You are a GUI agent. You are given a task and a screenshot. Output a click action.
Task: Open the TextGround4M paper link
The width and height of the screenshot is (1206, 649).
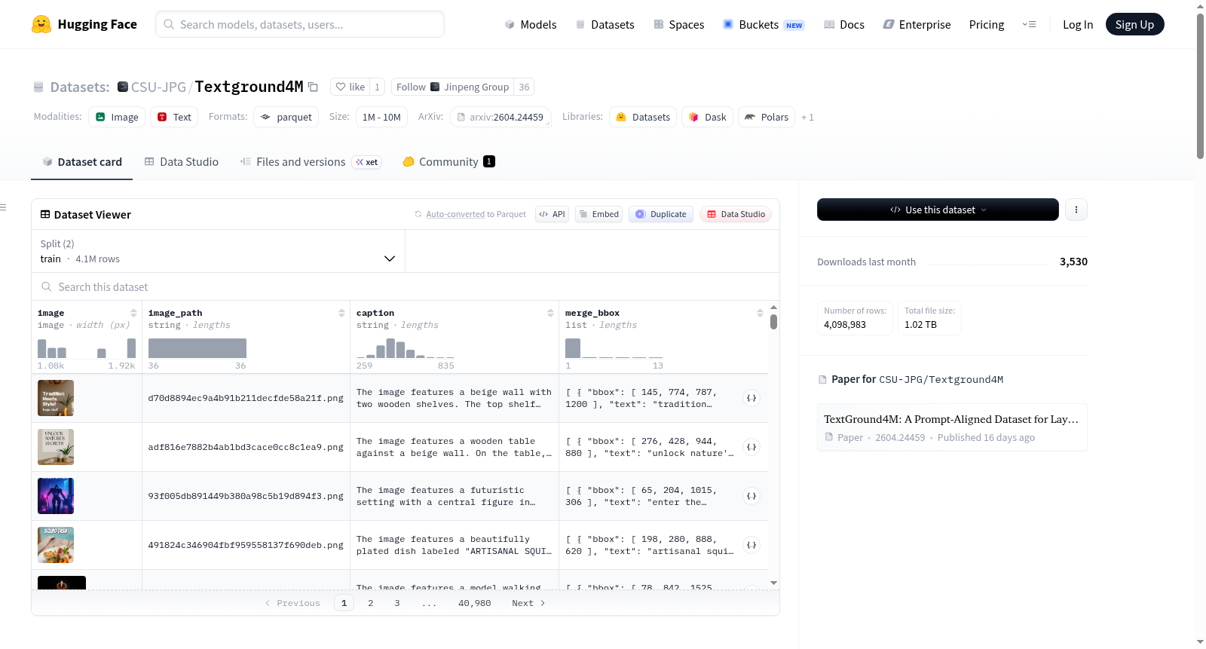tap(952, 427)
